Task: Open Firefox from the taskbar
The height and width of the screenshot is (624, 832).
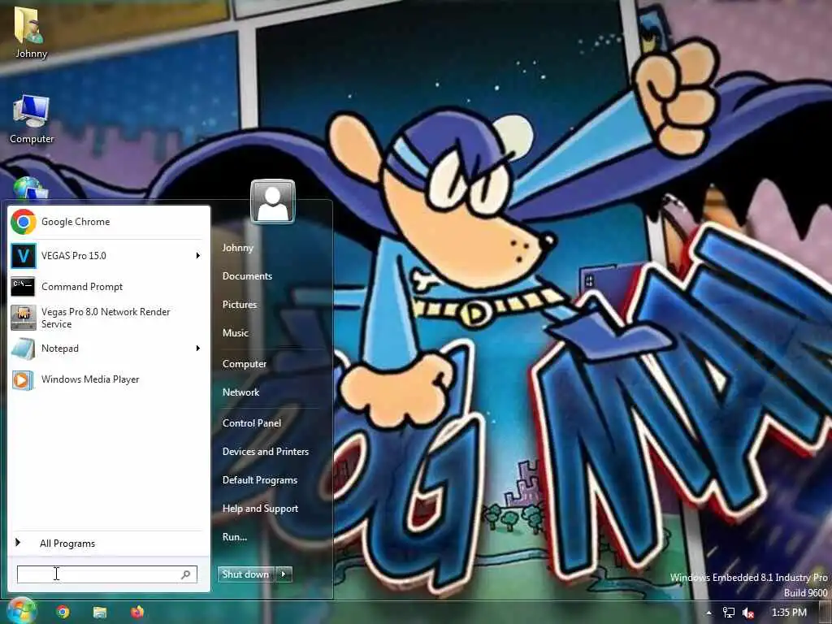Action: tap(136, 613)
